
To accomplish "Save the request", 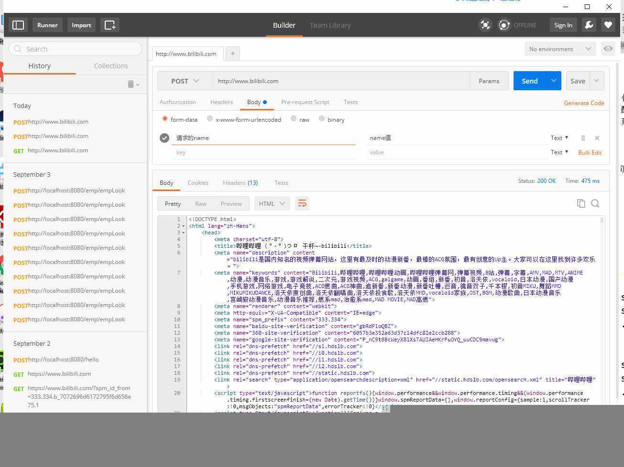I will (x=578, y=81).
